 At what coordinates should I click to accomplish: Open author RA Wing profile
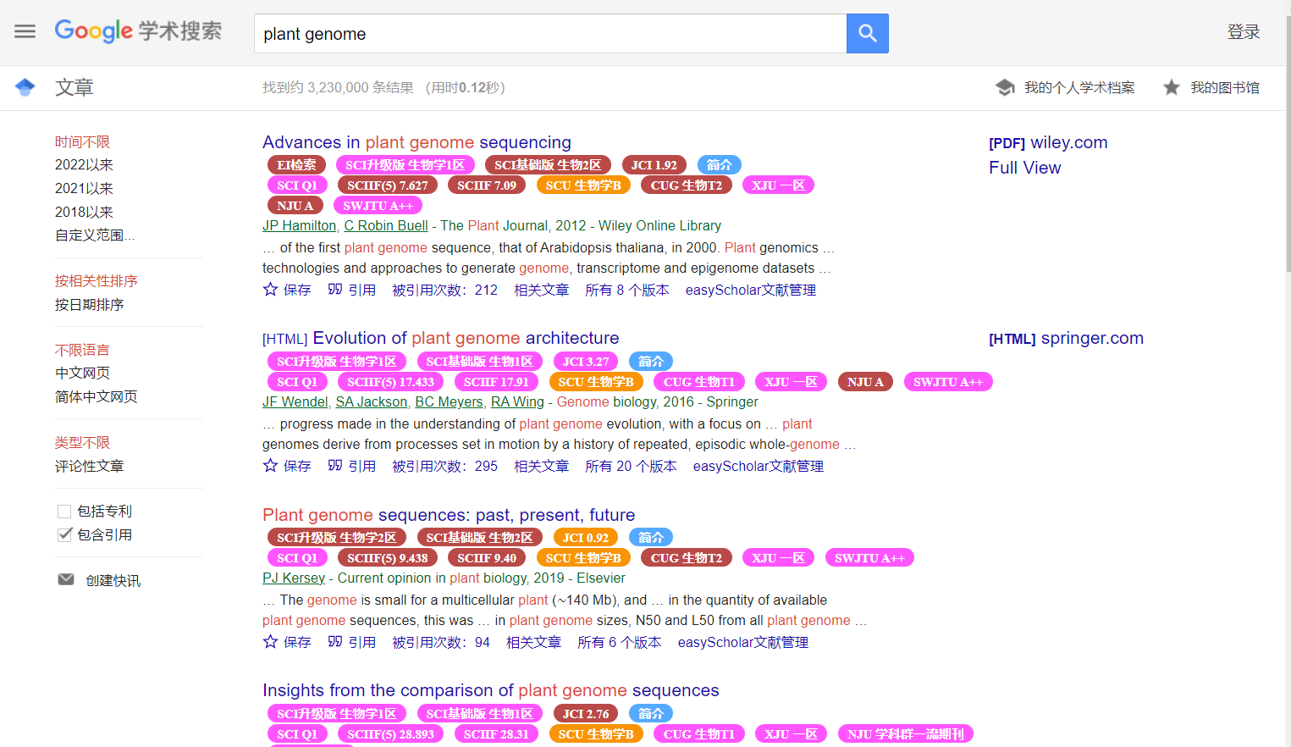(x=517, y=401)
